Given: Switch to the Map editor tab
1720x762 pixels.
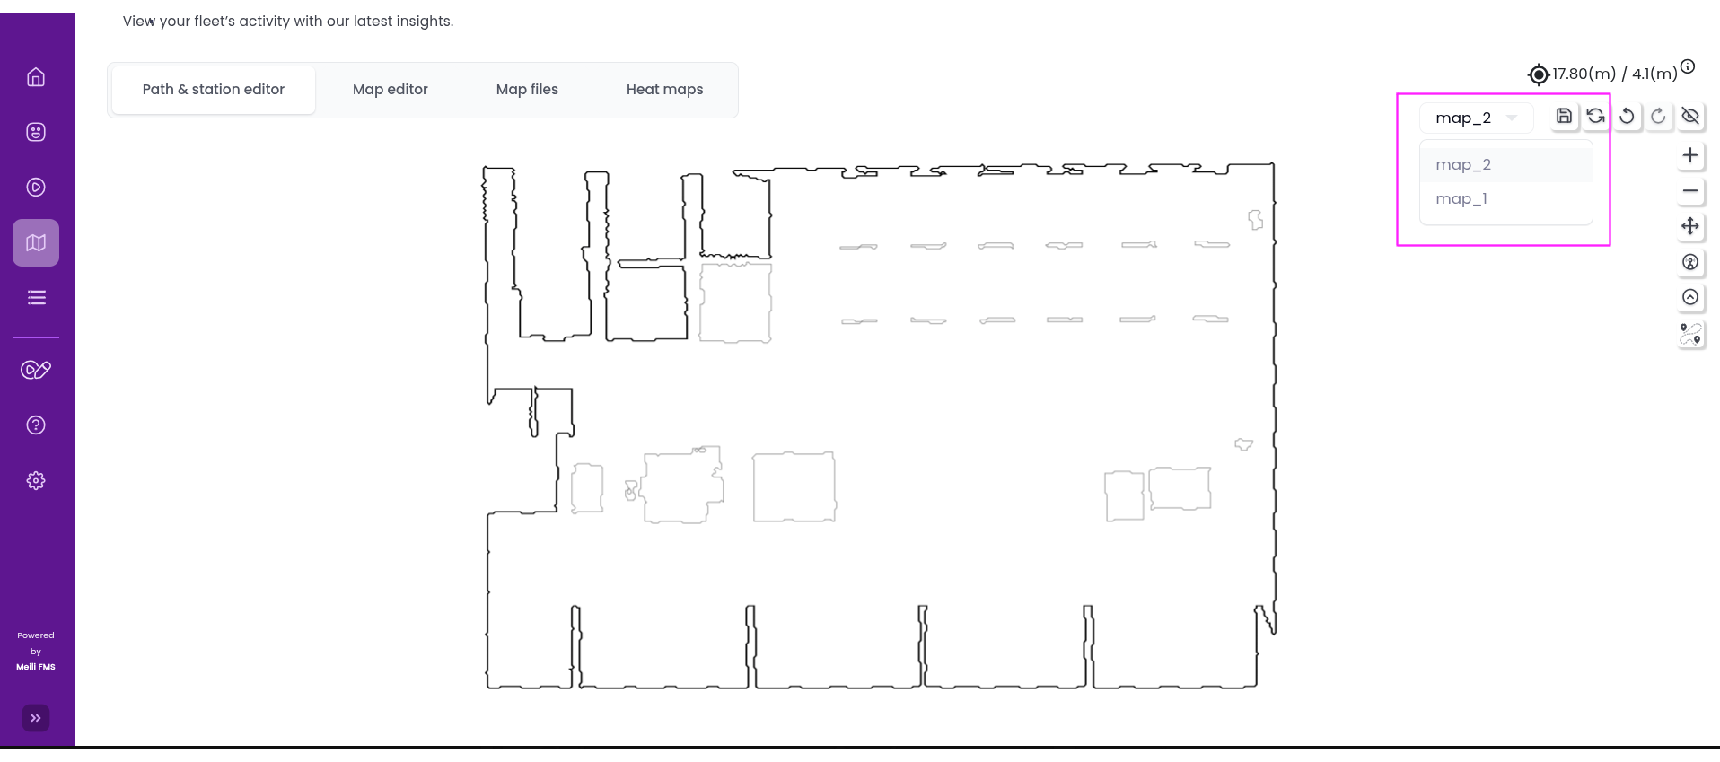Looking at the screenshot, I should click(390, 90).
